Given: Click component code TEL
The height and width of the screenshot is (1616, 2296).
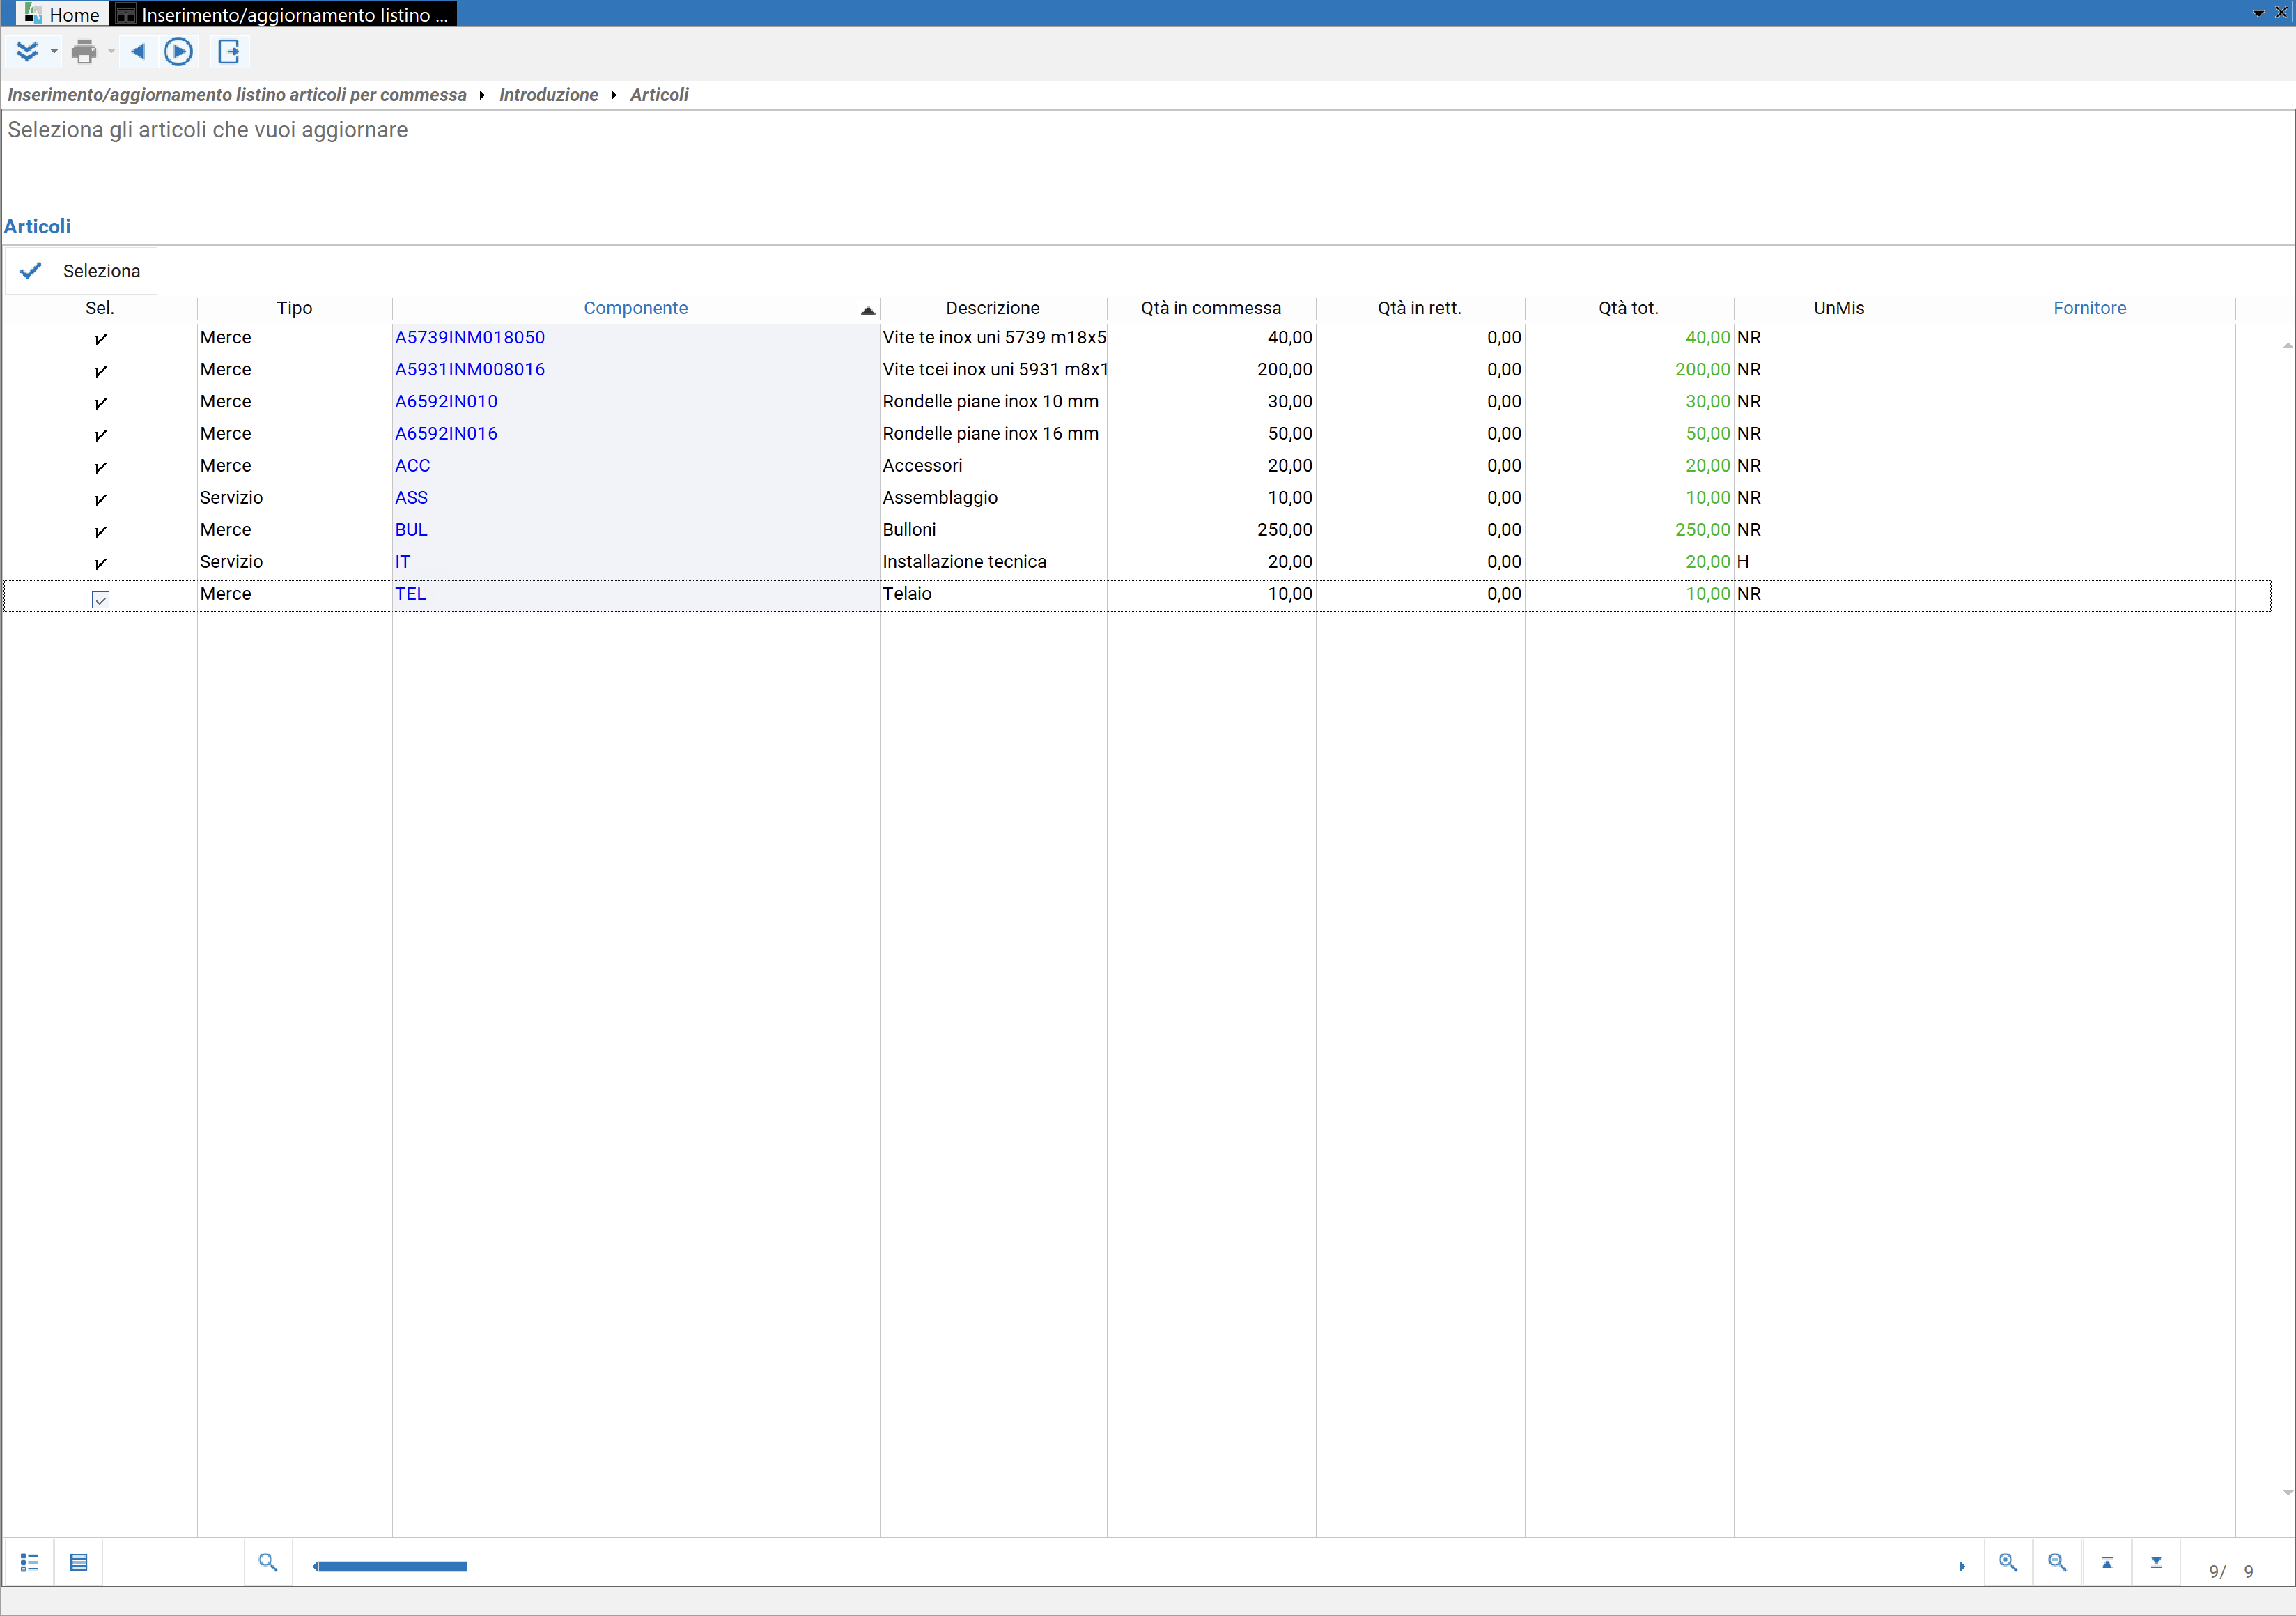Looking at the screenshot, I should [410, 594].
